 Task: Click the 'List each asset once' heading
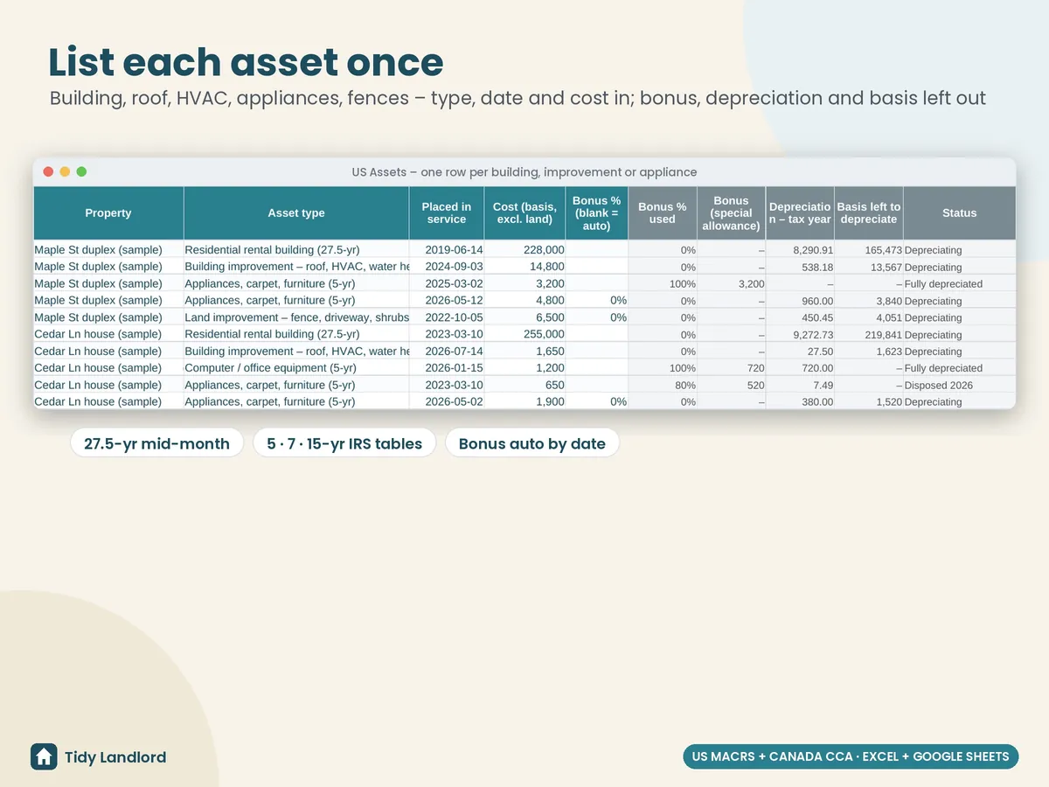point(247,62)
